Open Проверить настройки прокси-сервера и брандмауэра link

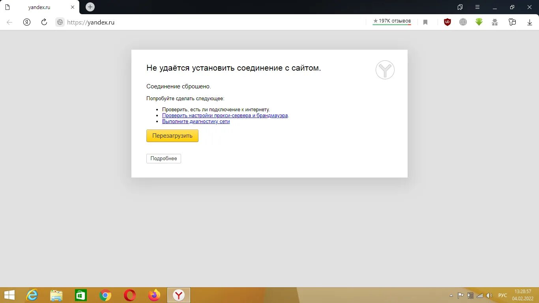225,116
